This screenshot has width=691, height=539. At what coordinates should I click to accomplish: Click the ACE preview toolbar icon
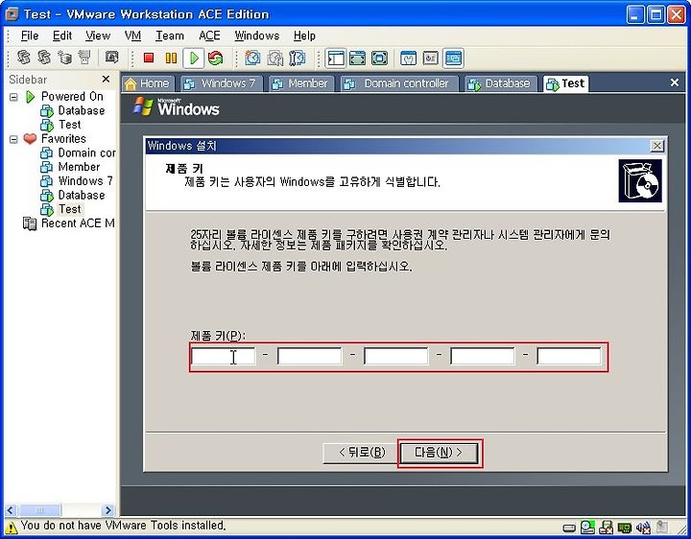(x=112, y=58)
